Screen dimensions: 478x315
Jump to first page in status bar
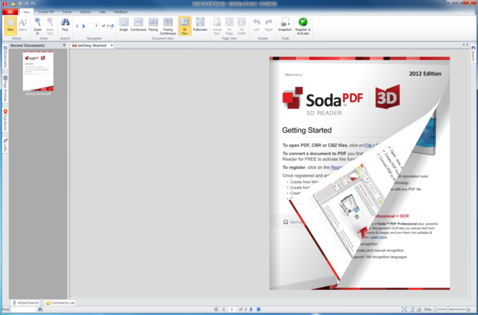(216, 309)
